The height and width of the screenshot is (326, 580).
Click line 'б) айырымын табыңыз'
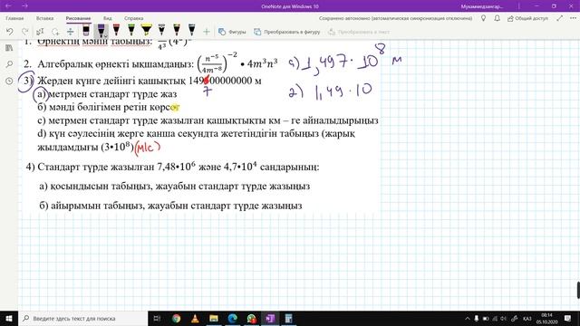[170, 206]
